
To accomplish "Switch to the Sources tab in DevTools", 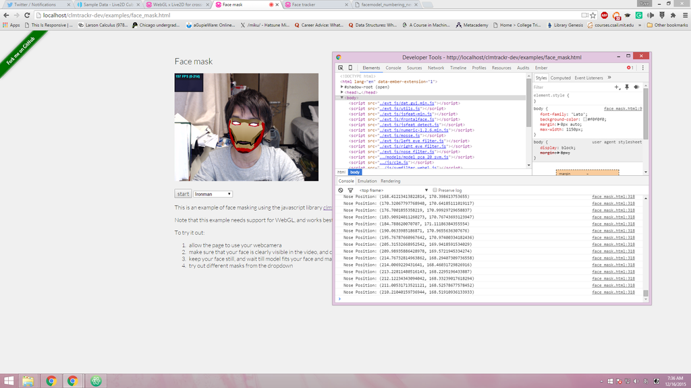I will point(414,68).
